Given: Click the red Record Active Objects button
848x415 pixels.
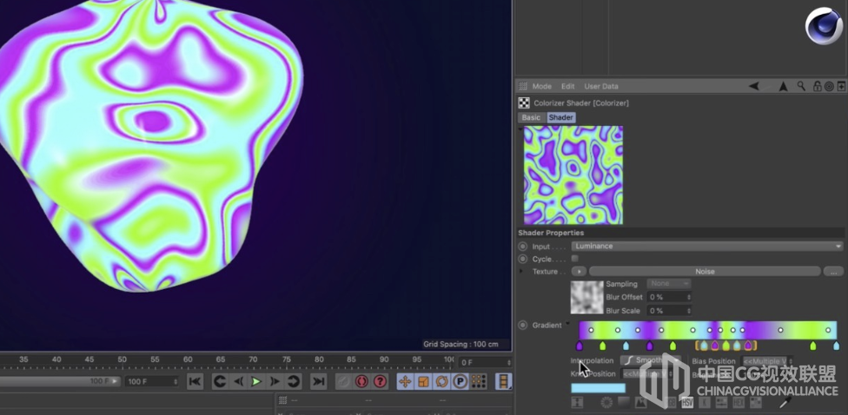Looking at the screenshot, I should click(x=361, y=381).
